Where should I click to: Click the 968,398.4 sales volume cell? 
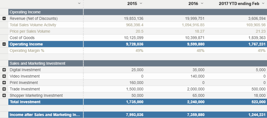[x=135, y=25]
